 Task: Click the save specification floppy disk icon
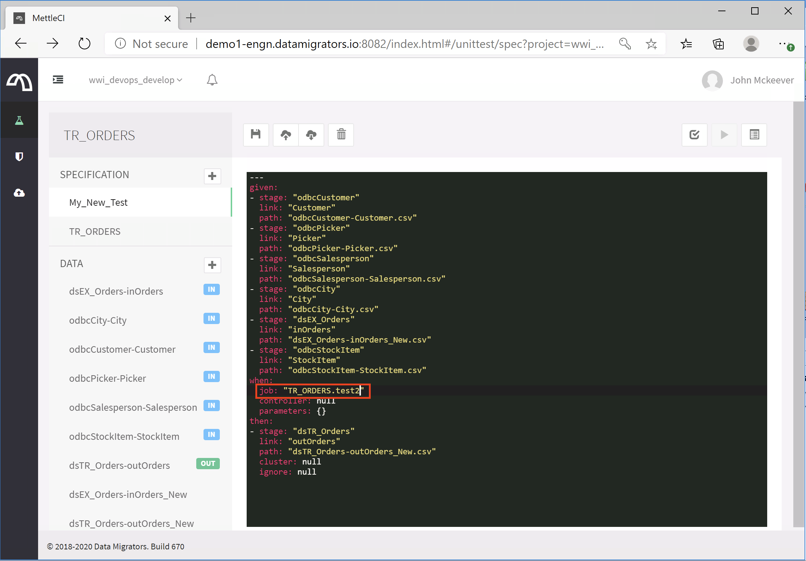256,135
